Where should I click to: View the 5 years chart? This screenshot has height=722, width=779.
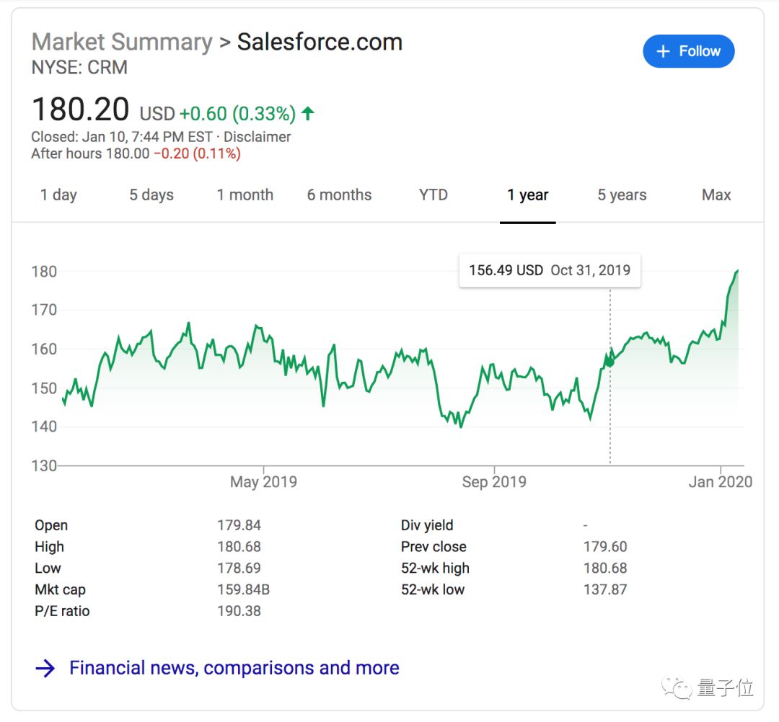[x=621, y=195]
